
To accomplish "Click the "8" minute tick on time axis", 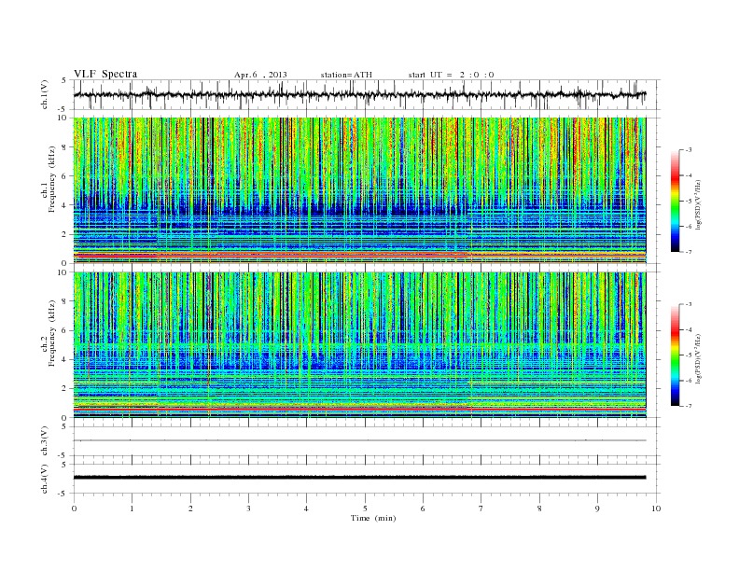I will point(539,508).
